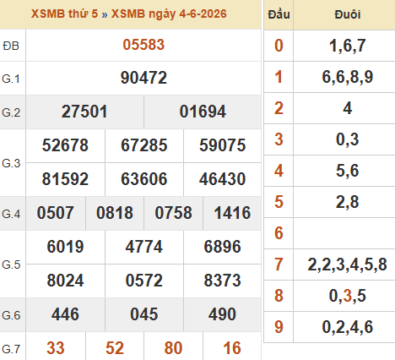Screen dimensions: 395x360
Task: Click the G.3 number 63606
Action: 144,179
